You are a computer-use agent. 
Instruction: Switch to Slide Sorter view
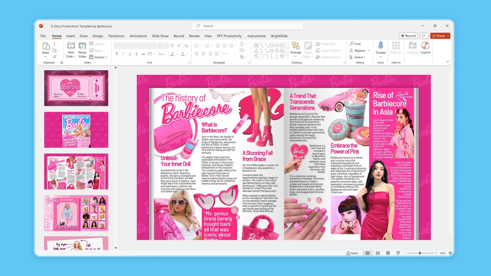pyautogui.click(x=378, y=253)
